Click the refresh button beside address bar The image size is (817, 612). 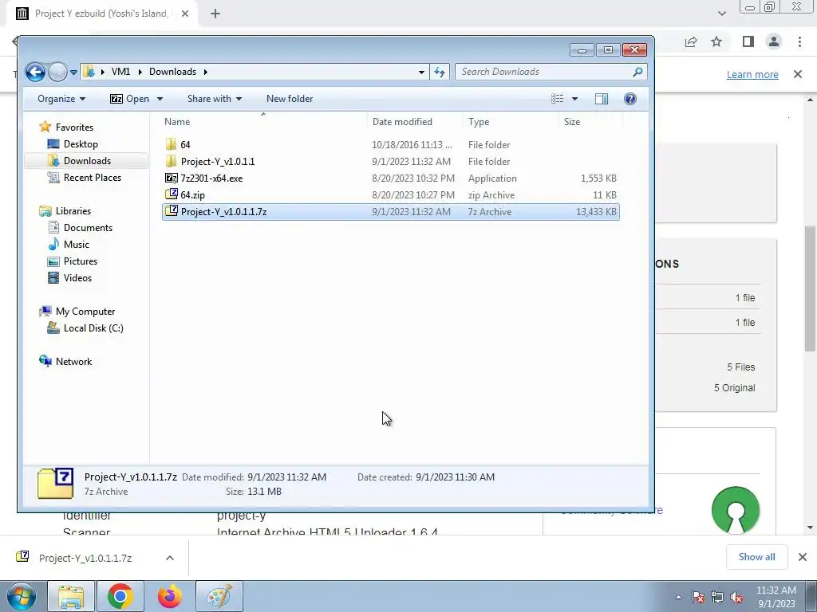tap(440, 72)
